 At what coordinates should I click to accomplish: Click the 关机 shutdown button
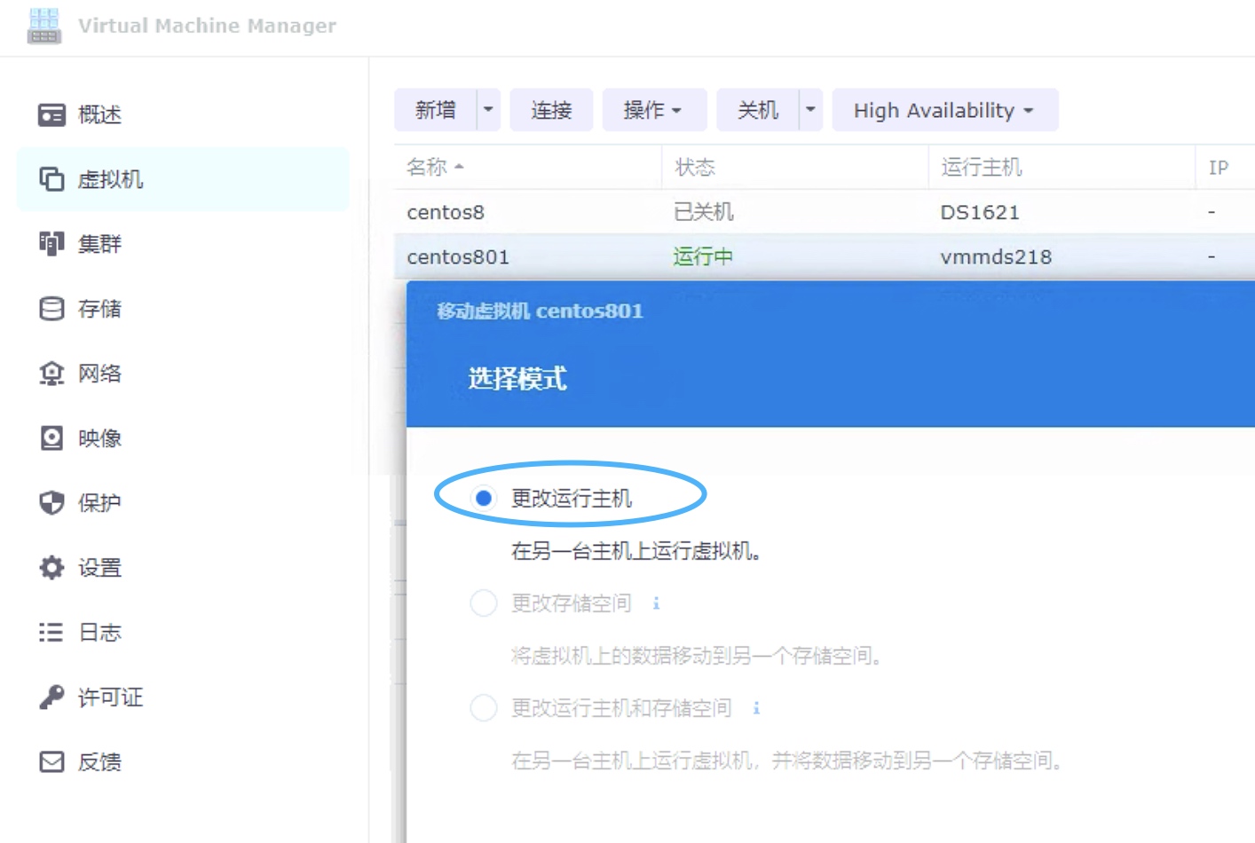(758, 110)
